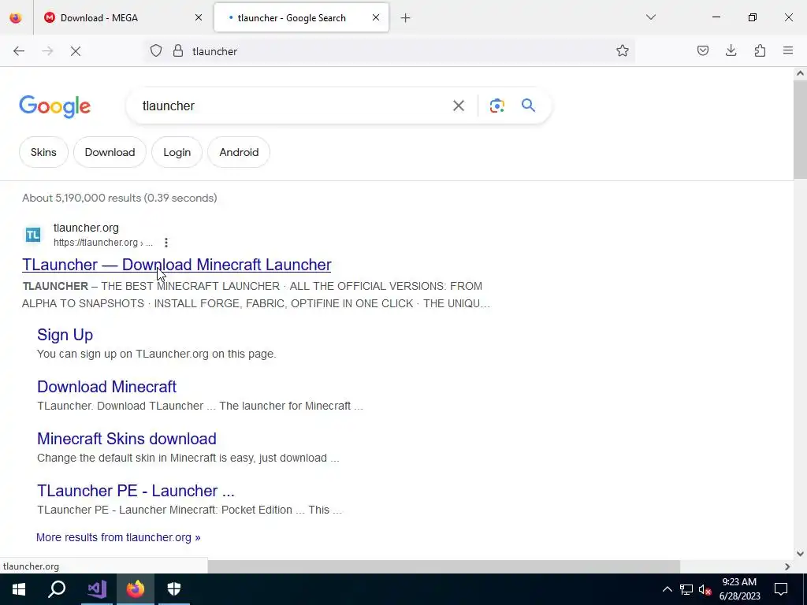Screen dimensions: 807x605
Task: Go back to the previous page
Action: tap(19, 51)
